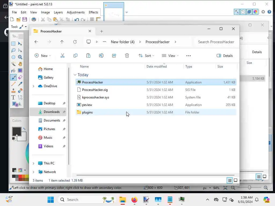Toggle the History window button
Image resolution: width=275 pixels, height=206 pixels.
[x=243, y=12]
